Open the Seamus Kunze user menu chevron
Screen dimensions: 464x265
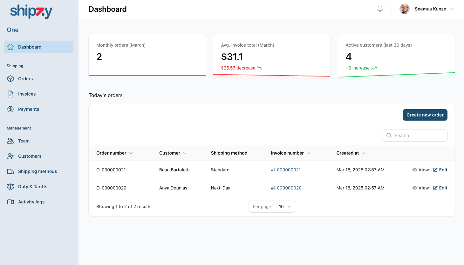[x=452, y=9]
